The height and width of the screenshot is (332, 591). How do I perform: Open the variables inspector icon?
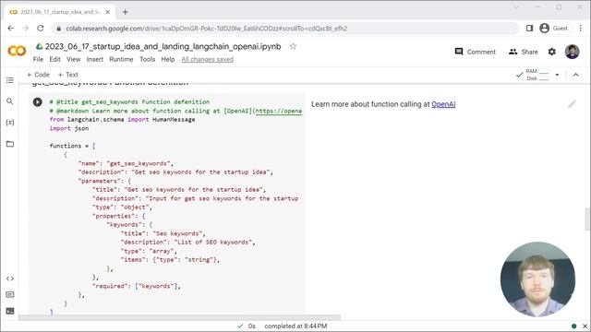pyautogui.click(x=10, y=123)
